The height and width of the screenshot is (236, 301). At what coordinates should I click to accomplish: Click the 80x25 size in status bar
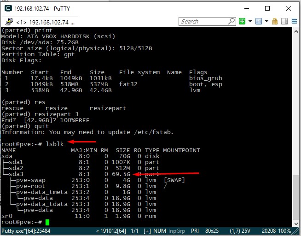(x=212, y=231)
